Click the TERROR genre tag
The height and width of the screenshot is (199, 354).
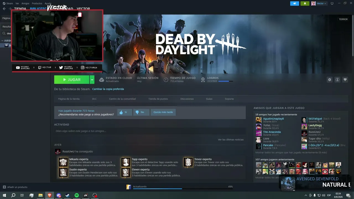[343, 19]
